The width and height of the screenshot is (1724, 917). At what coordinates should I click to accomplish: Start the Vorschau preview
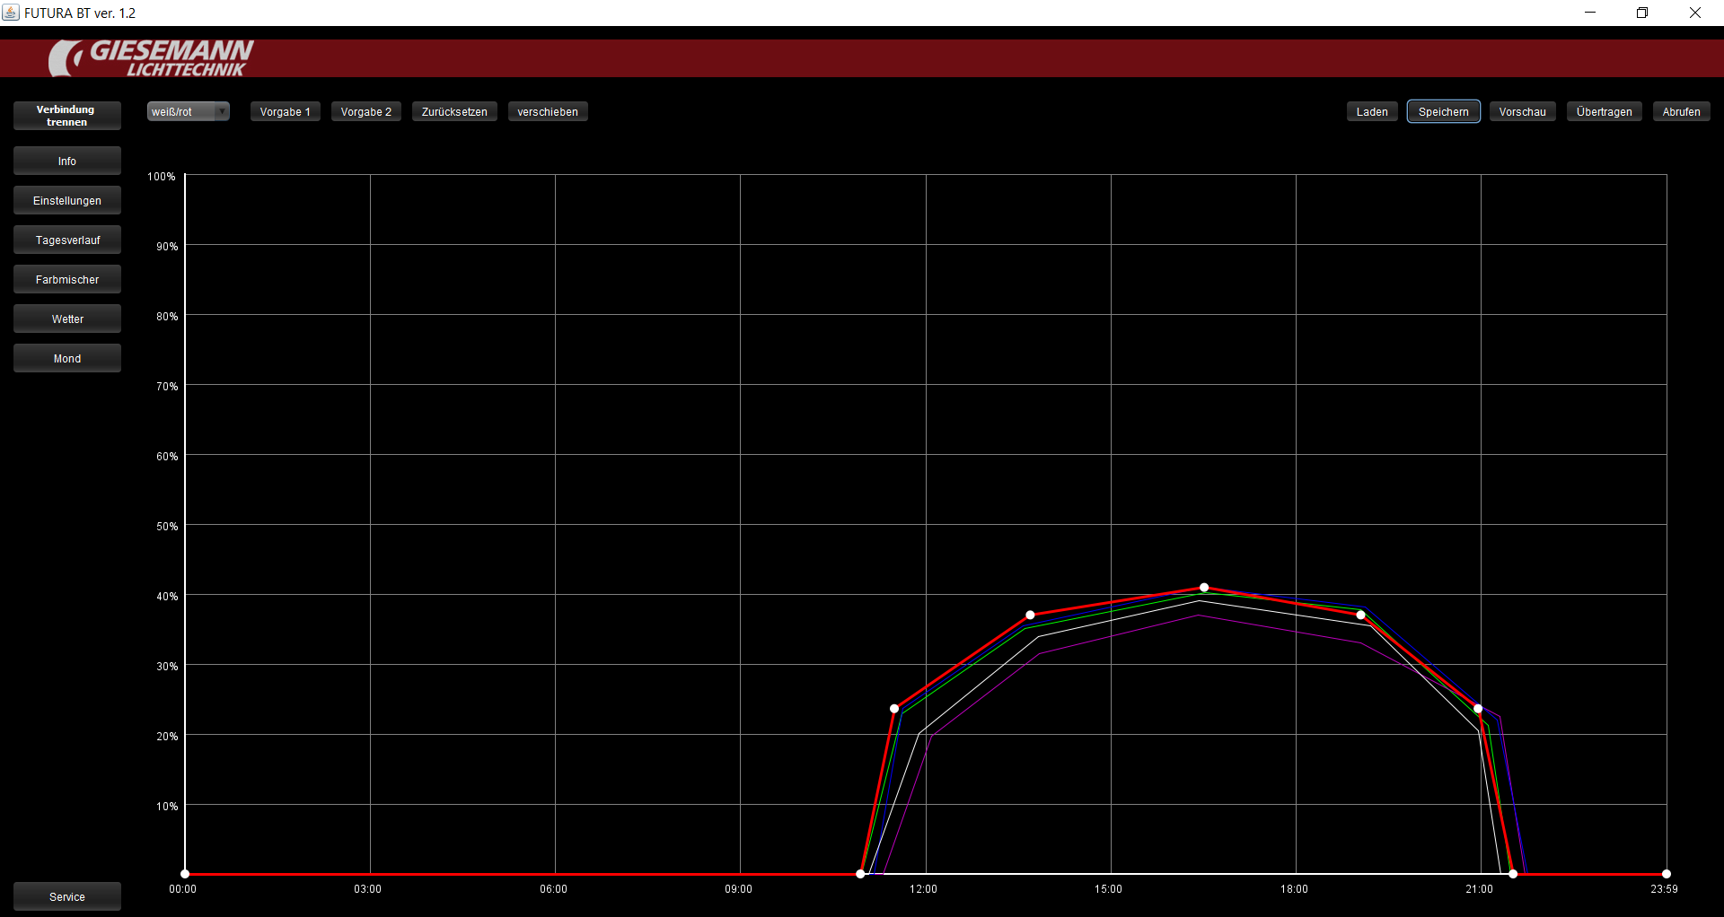coord(1522,111)
